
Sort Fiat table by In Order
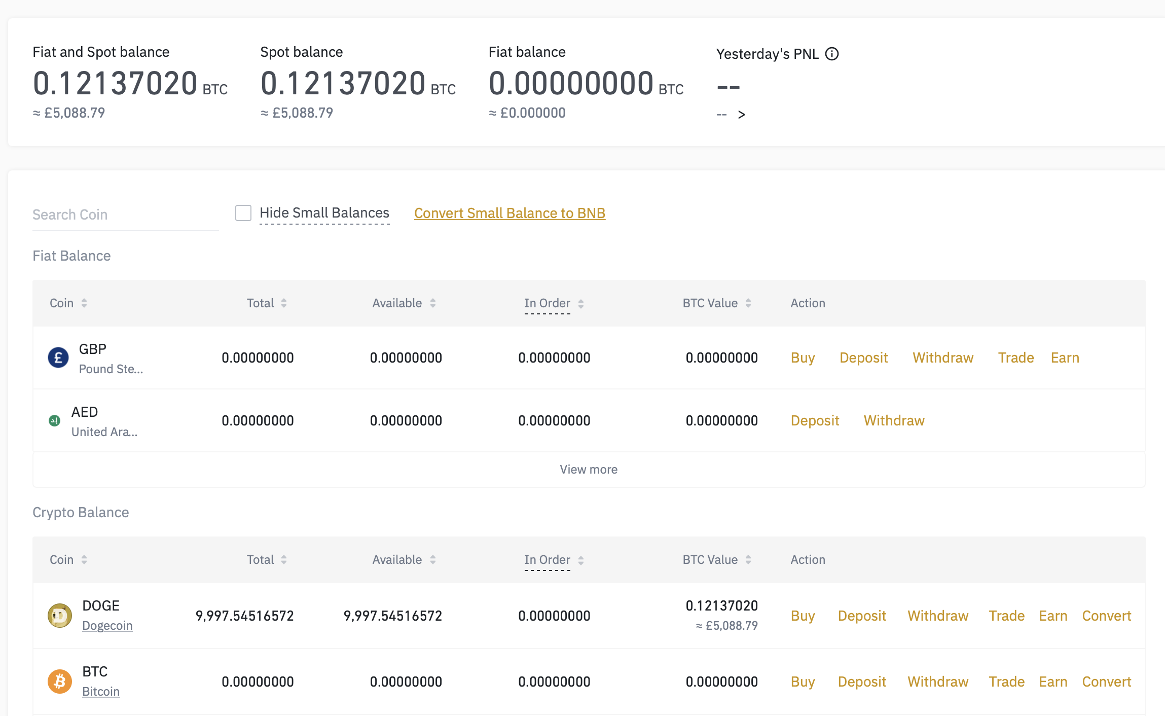click(x=581, y=303)
